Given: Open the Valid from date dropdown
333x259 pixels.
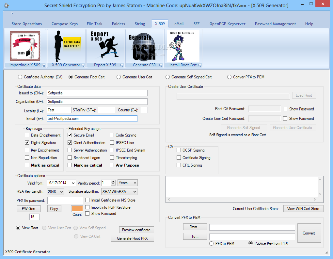Looking at the screenshot, I should pos(73,183).
